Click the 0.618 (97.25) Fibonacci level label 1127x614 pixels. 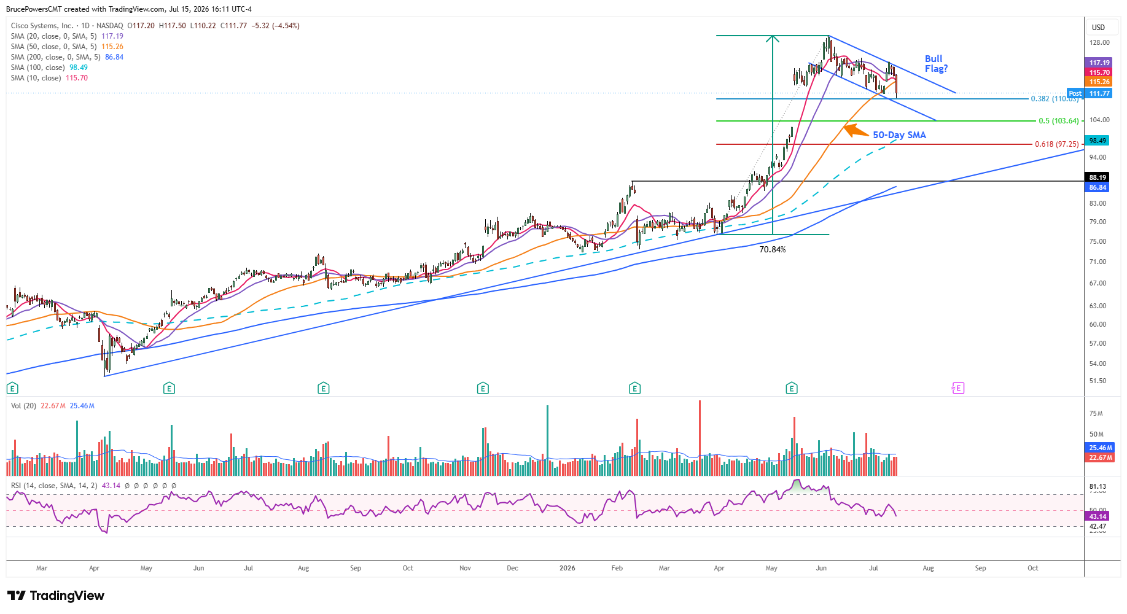(x=1056, y=144)
